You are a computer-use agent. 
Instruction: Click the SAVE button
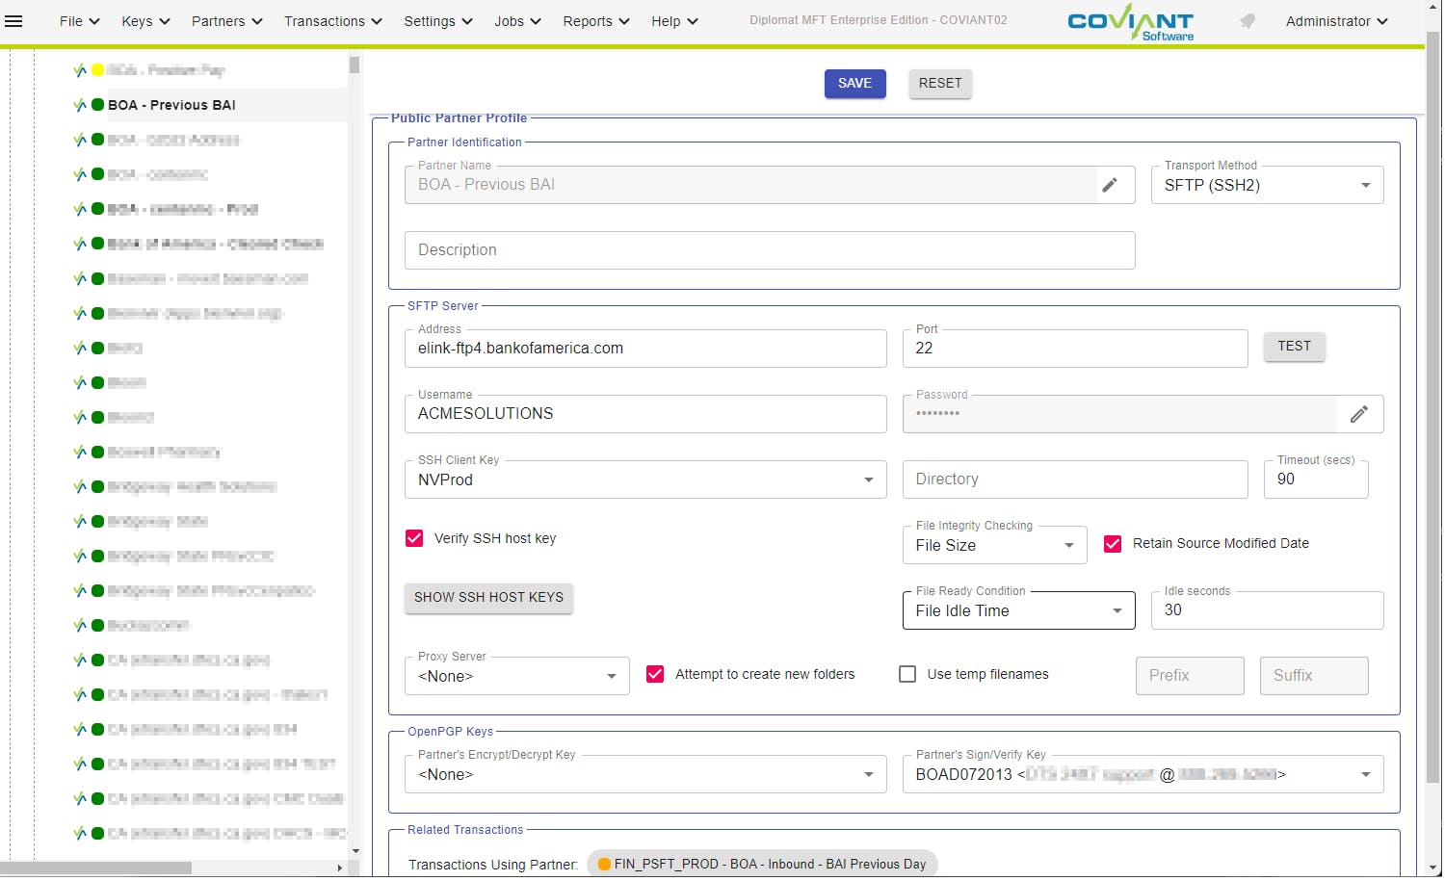pyautogui.click(x=854, y=84)
